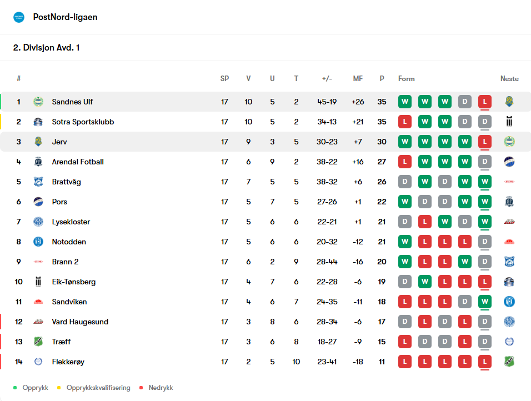Open the PostNord-ligaen league page

[x=65, y=17]
